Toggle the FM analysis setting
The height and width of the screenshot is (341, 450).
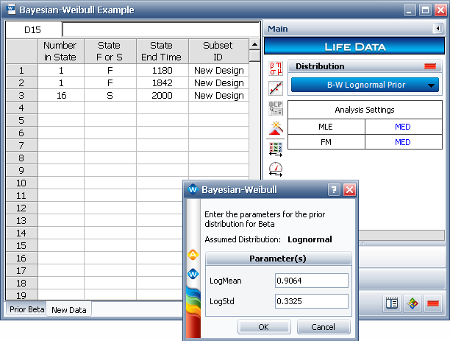[x=326, y=142]
